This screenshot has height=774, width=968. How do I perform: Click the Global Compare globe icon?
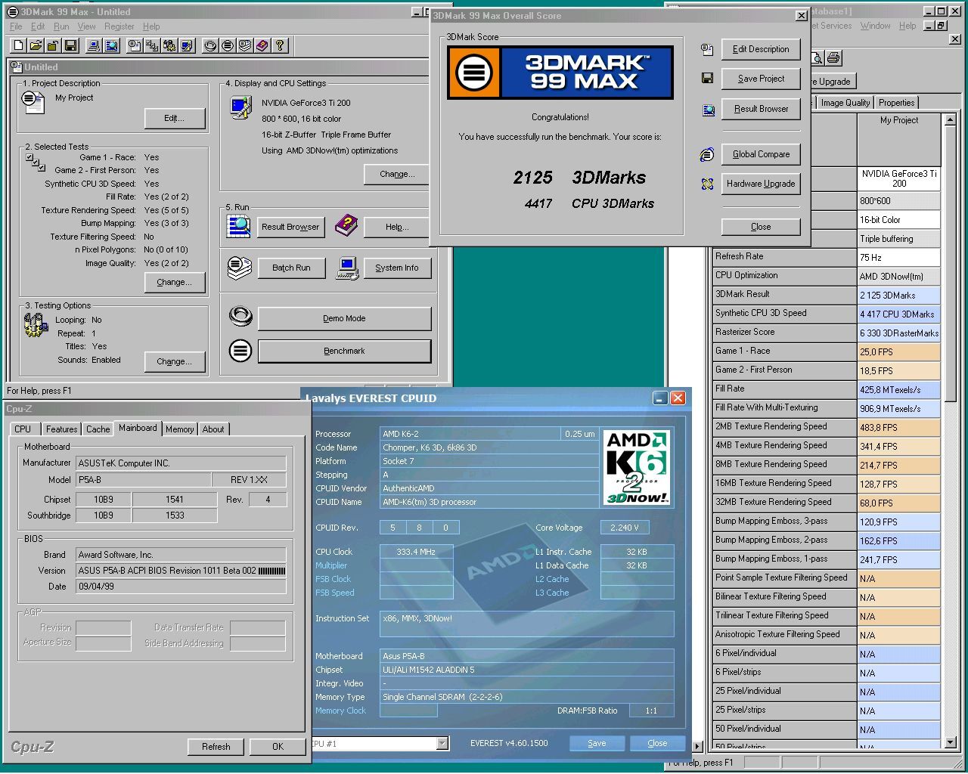click(707, 154)
